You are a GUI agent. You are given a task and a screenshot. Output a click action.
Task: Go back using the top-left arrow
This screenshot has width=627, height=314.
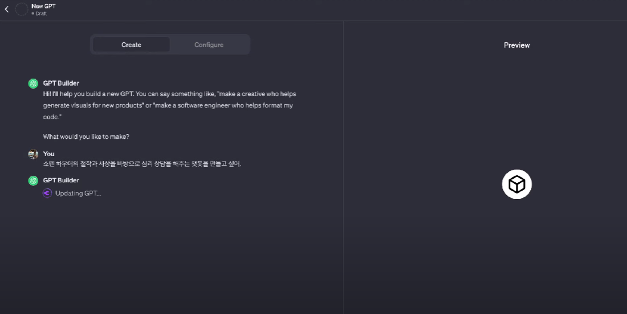pos(7,9)
